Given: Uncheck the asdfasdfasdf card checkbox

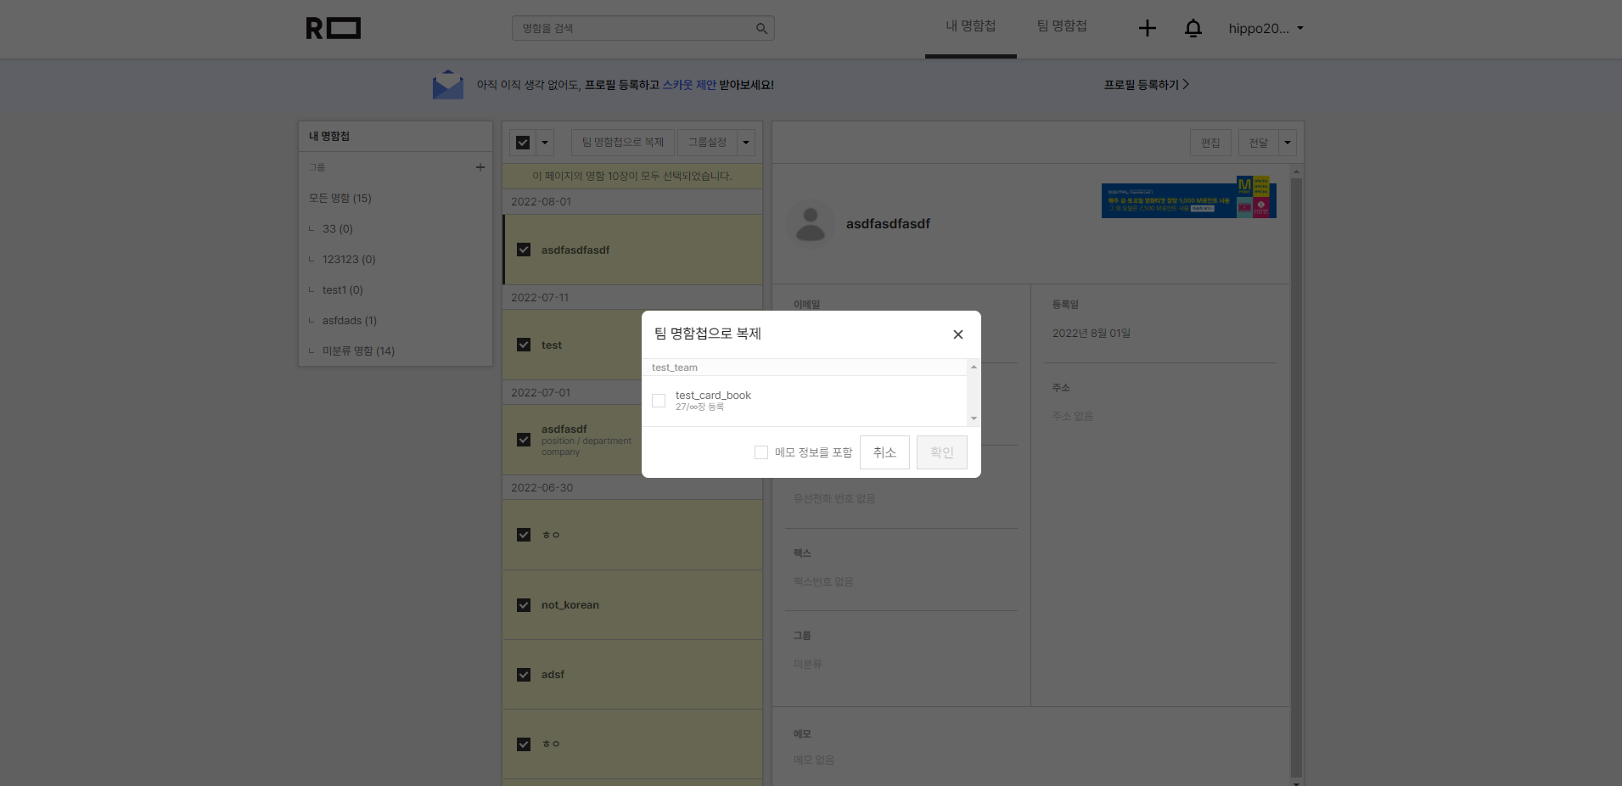Looking at the screenshot, I should click(x=524, y=250).
